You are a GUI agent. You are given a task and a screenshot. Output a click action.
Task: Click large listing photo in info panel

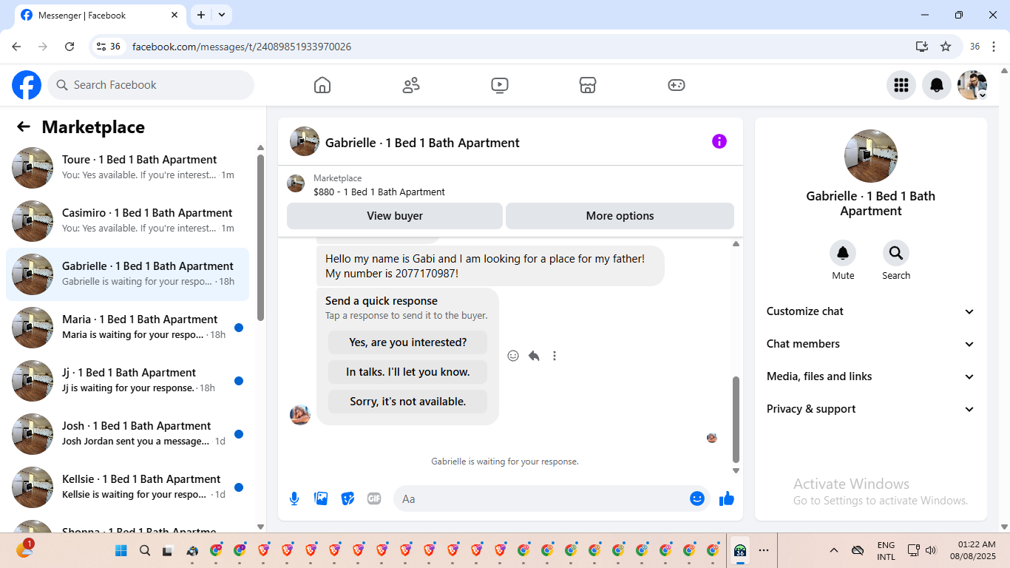click(871, 156)
